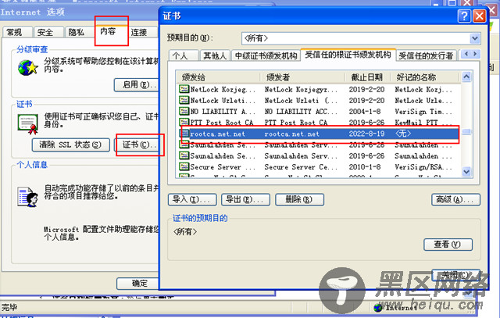Click the VeriSign/RSA friendly name cell
Image resolution: width=500 pixels, height=318 pixels.
(x=423, y=167)
